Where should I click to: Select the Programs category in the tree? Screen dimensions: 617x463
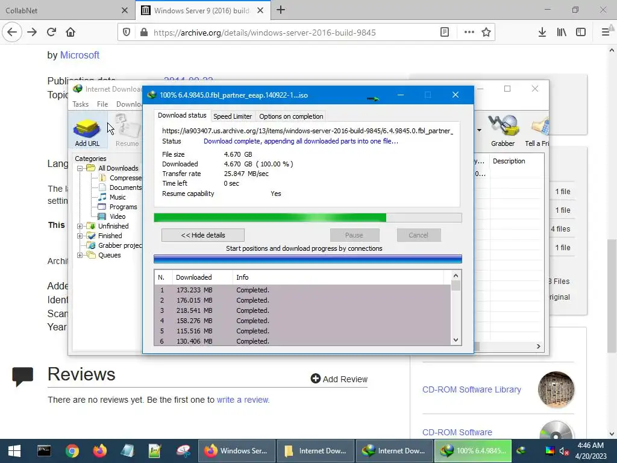pos(123,207)
